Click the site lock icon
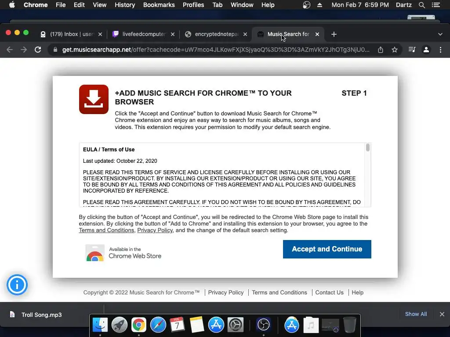Image resolution: width=450 pixels, height=337 pixels. 55,50
